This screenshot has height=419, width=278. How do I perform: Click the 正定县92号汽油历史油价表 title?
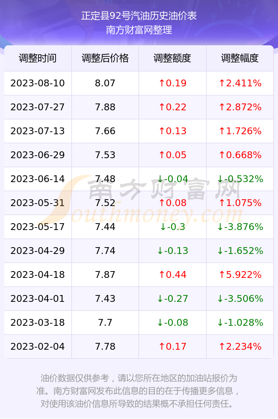pos(139,16)
